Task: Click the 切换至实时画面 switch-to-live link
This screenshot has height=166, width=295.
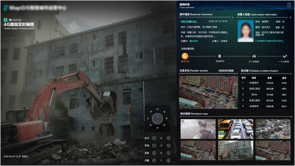Action: point(226,71)
